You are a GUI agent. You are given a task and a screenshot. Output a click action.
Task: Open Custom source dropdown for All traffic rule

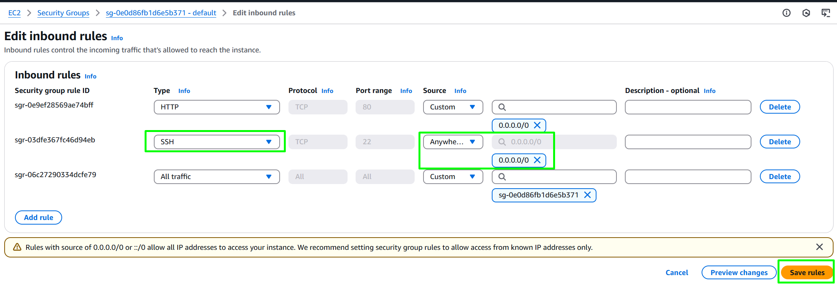453,177
